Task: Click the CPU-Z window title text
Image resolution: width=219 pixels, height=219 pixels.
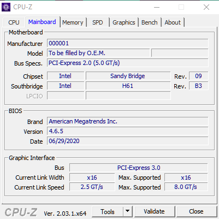Action: (23, 7)
